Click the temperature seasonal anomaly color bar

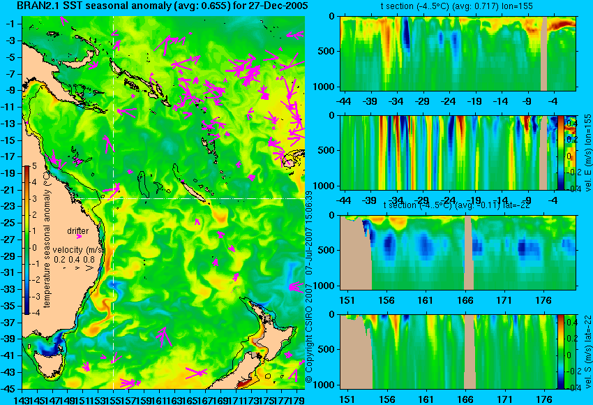click(27, 240)
